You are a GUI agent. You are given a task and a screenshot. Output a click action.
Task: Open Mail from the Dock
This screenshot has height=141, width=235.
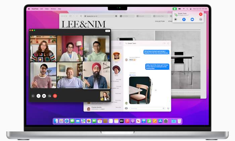pyautogui.click(x=78, y=121)
